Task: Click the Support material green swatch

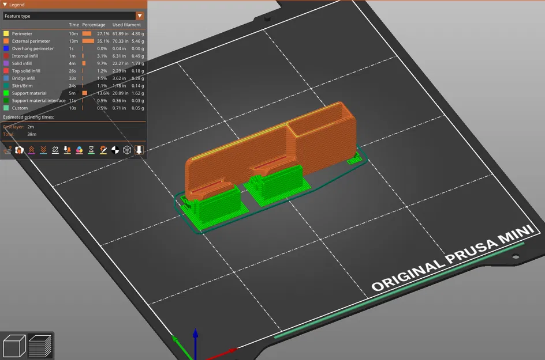Action: (6, 93)
